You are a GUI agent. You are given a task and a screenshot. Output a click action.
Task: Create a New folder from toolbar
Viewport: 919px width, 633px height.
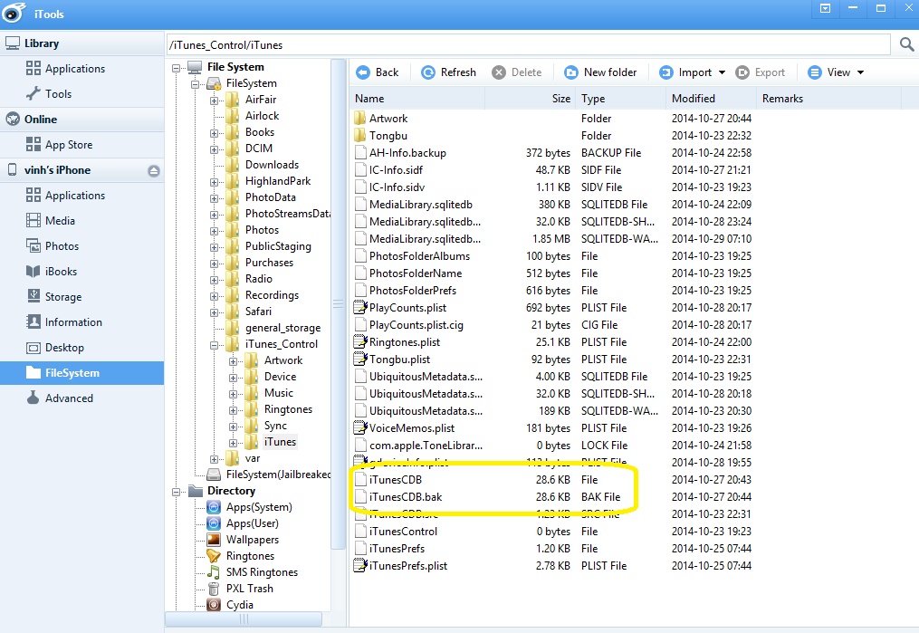(x=600, y=72)
